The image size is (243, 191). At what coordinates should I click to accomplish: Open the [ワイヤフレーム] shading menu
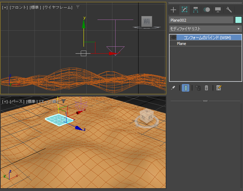[58, 7]
